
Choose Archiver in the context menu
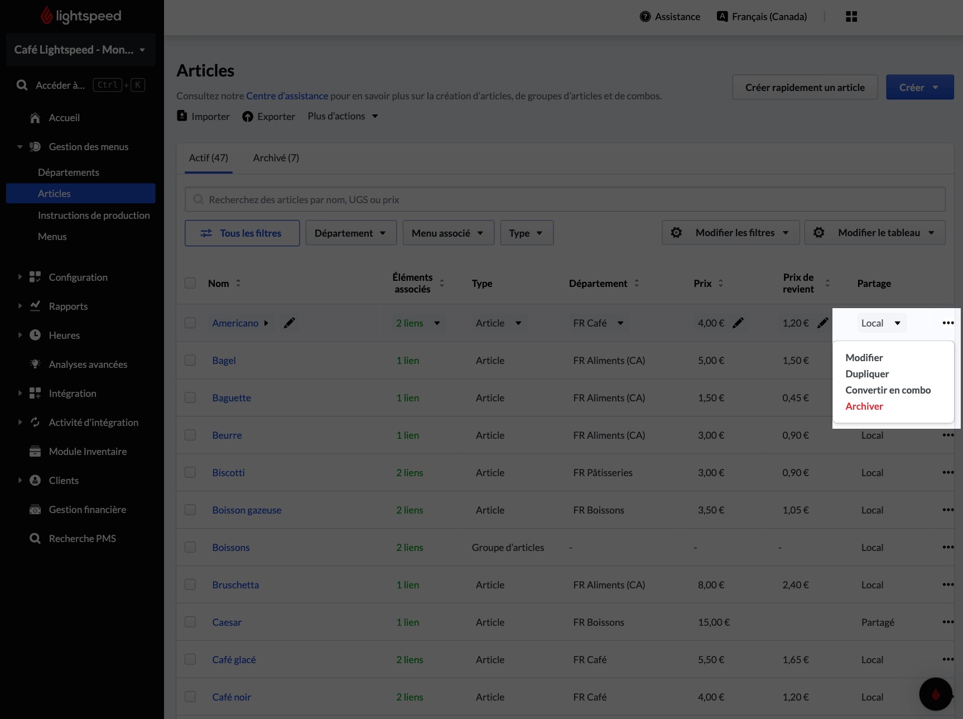click(864, 406)
